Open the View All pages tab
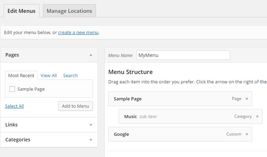The image size is (267, 157). click(49, 75)
